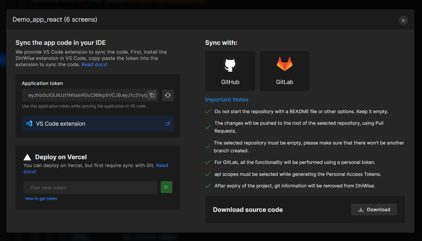The height and width of the screenshot is (241, 422).
Task: Open the Read docs link for Vercel deploy
Action: click(x=162, y=165)
